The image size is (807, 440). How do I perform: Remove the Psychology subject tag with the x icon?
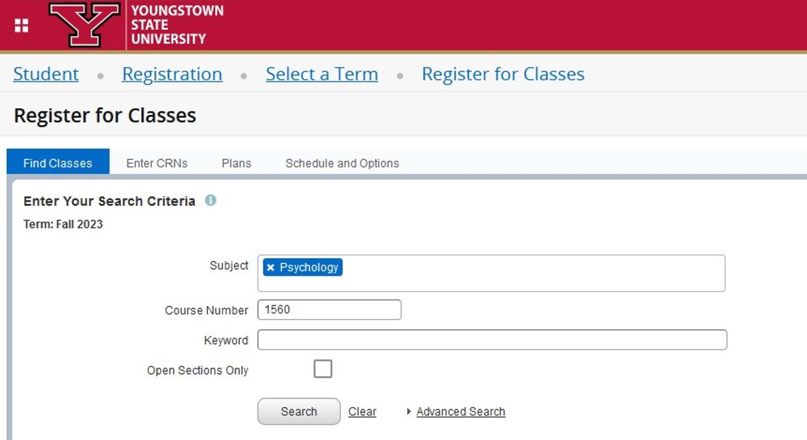(270, 268)
